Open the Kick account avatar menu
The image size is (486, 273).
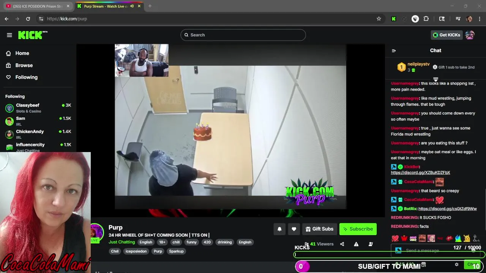click(x=470, y=35)
